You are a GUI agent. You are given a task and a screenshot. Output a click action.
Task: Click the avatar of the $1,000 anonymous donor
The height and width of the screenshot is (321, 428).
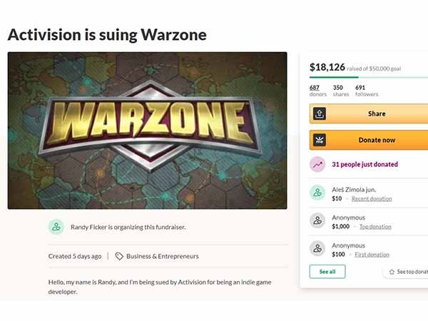(x=317, y=220)
